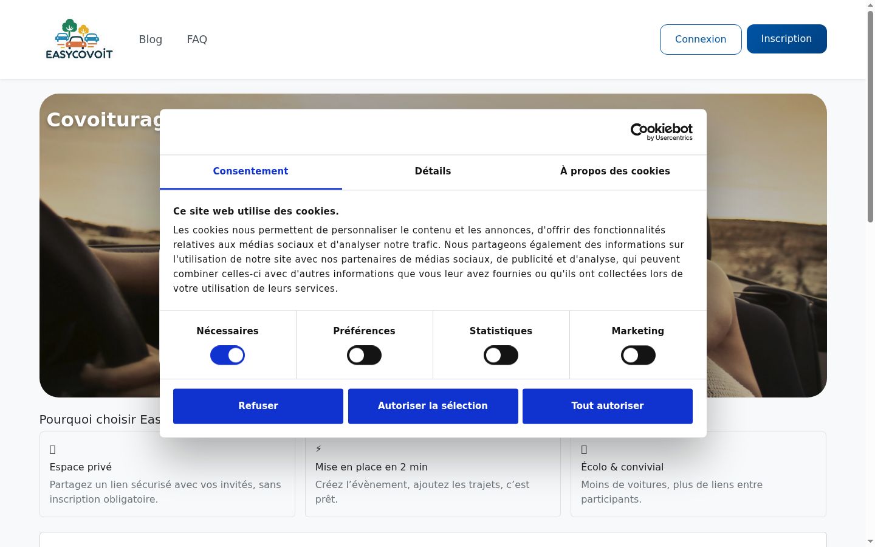This screenshot has height=547, width=875.
Task: Open the Connexion page
Action: (701, 40)
